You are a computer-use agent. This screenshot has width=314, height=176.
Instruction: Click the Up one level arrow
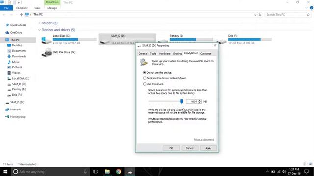click(21, 15)
